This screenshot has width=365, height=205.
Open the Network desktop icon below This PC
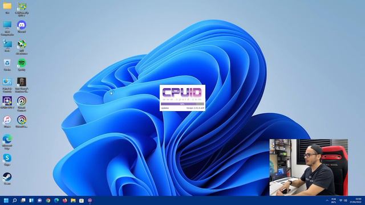coord(7,44)
